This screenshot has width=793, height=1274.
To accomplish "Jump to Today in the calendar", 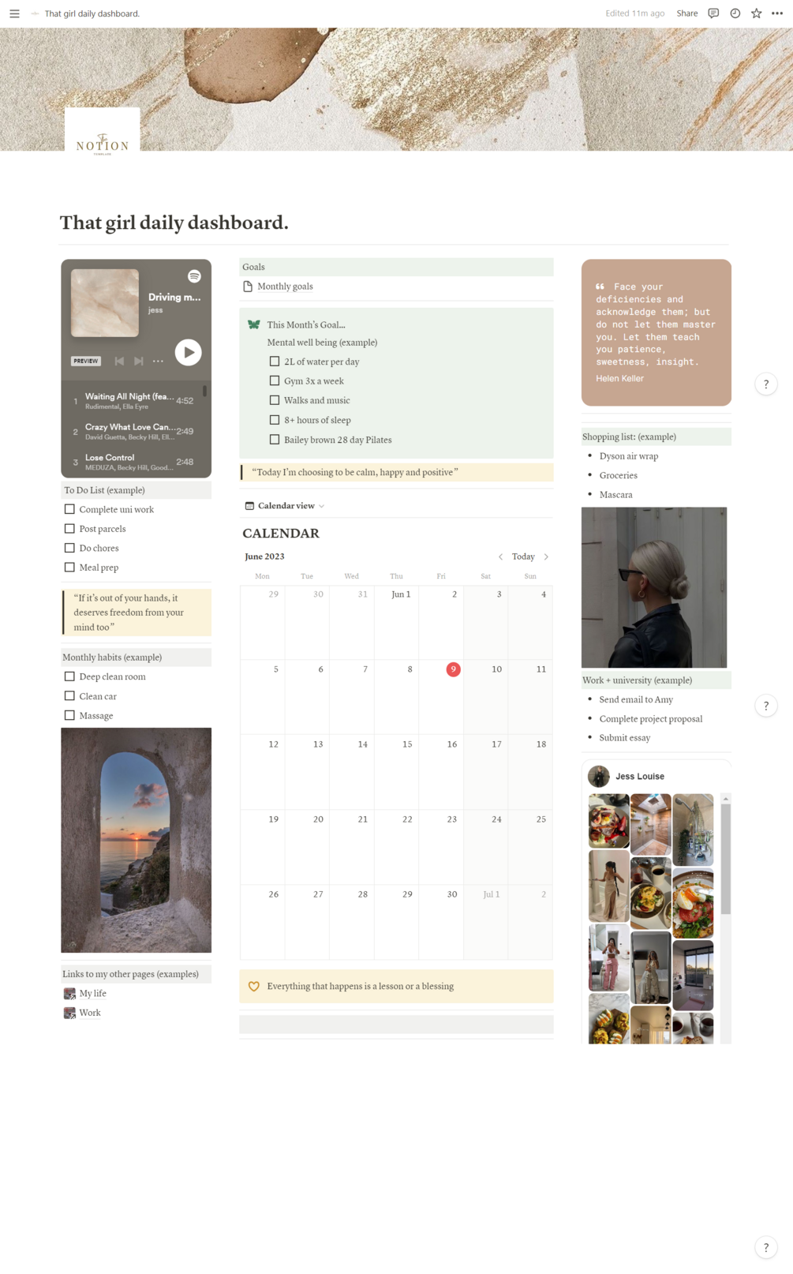I will (x=523, y=556).
